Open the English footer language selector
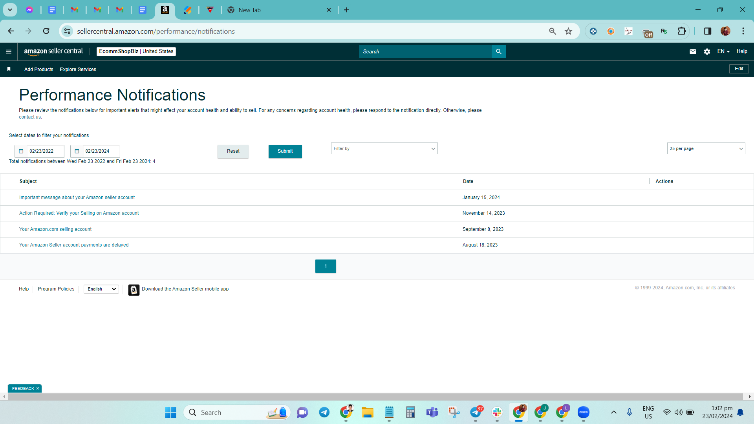The image size is (754, 424). (x=101, y=289)
